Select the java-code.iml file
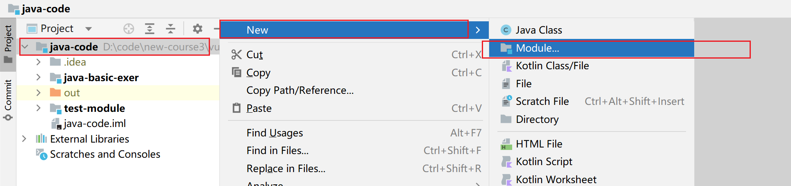Viewport: 791px width, 186px height. coord(94,124)
